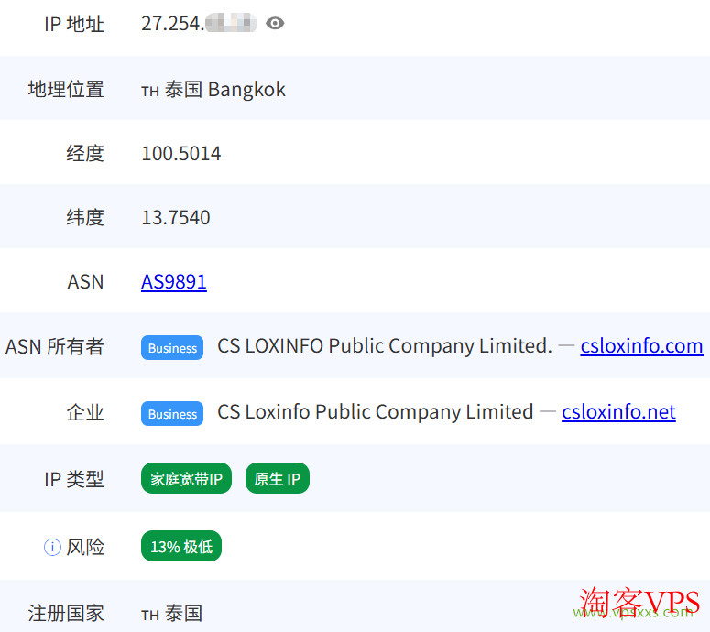Open the csloxinfo.com link
This screenshot has height=632, width=710.
(641, 346)
